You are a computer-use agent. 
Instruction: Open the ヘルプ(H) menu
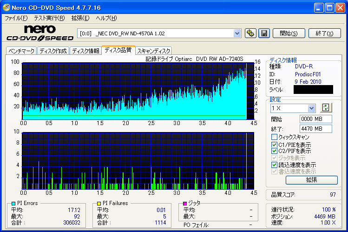tap(106, 18)
